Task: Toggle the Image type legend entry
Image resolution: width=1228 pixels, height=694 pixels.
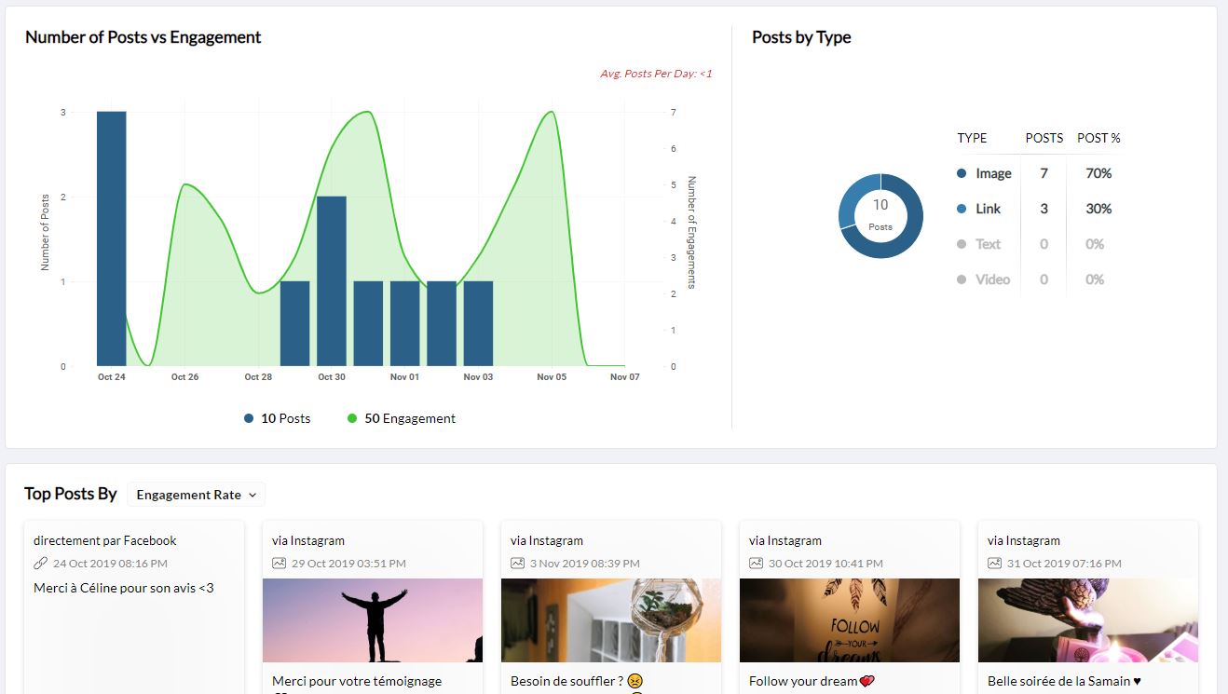Action: coord(984,173)
